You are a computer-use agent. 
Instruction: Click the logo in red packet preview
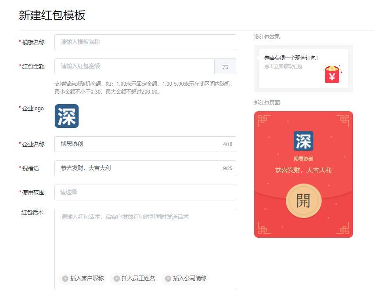[303, 141]
